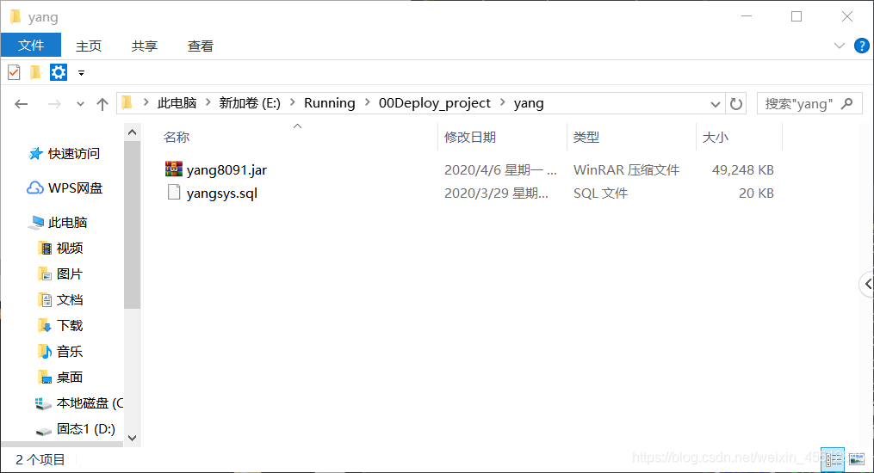
Task: Open the 视频 folder in sidebar
Action: click(x=70, y=249)
